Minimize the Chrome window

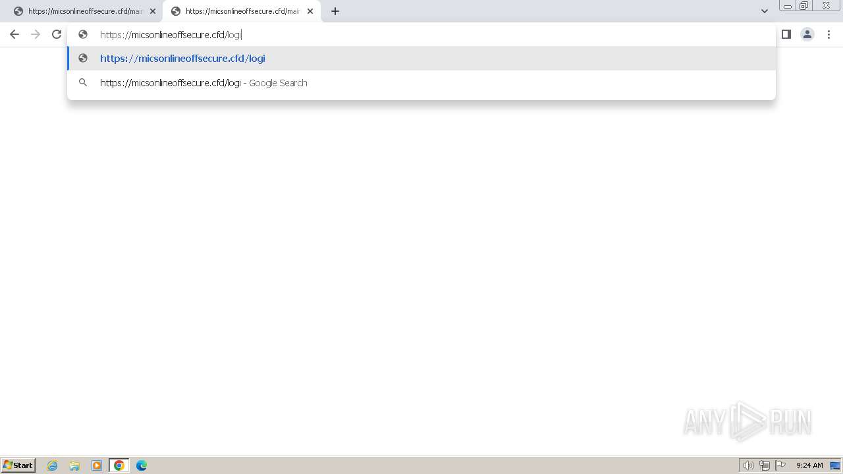(787, 5)
